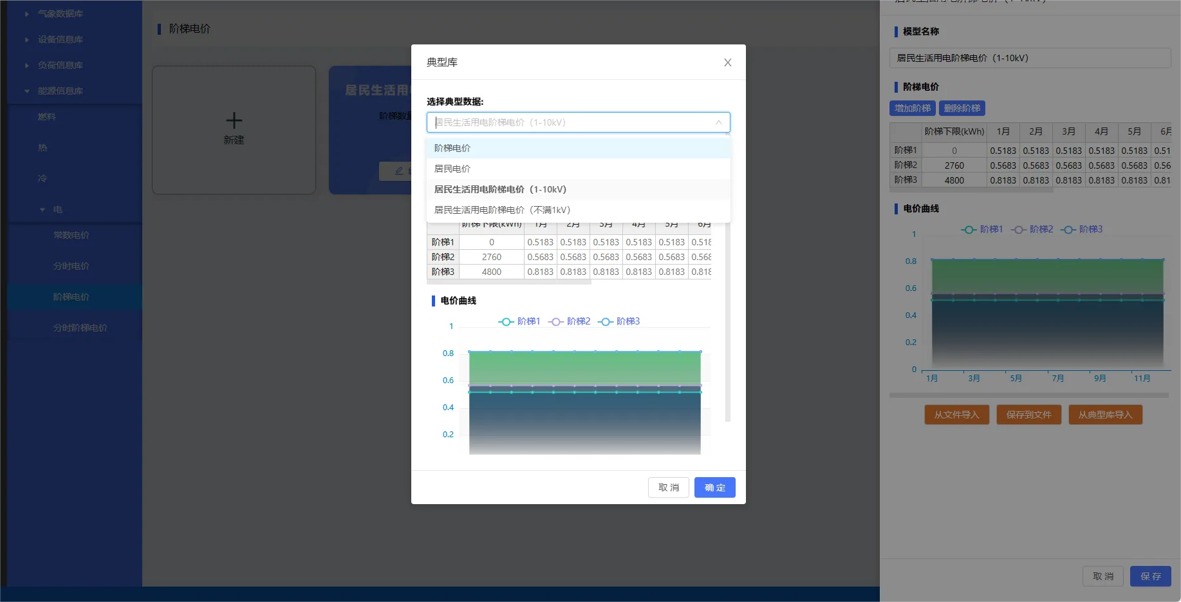
Task: Click 阶梯2 lower limit 2760 in right panel
Action: pos(954,165)
